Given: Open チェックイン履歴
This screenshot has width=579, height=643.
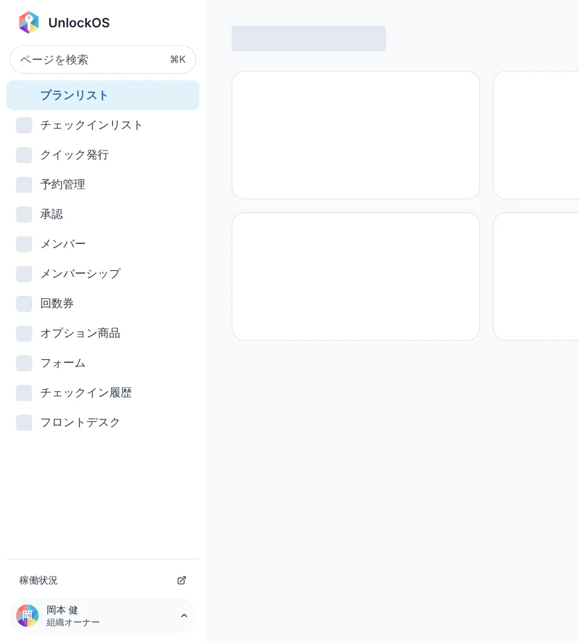Looking at the screenshot, I should (103, 393).
